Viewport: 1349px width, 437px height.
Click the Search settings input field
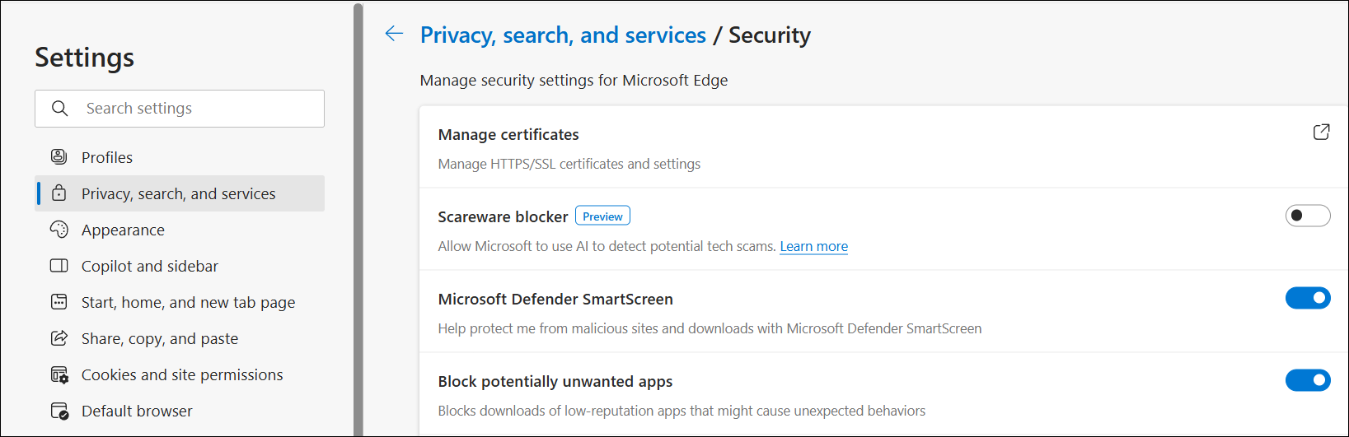pyautogui.click(x=198, y=109)
